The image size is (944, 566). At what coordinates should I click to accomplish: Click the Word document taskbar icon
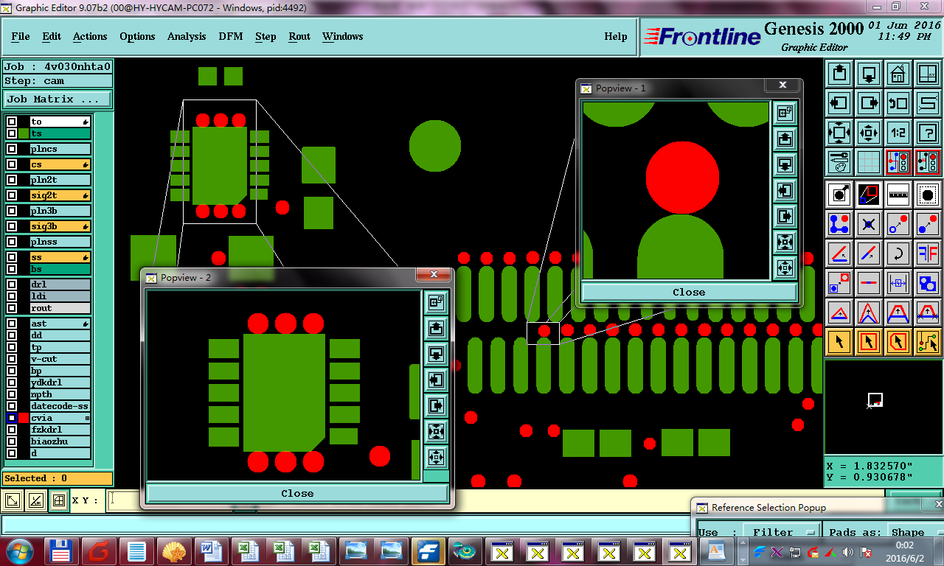pyautogui.click(x=212, y=551)
